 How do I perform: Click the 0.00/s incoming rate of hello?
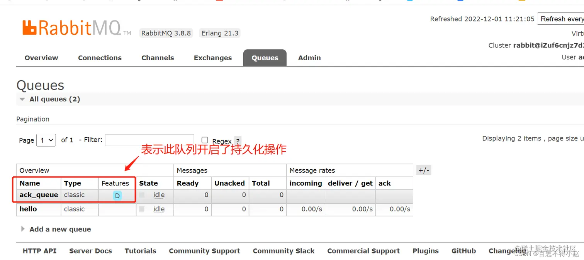(312, 209)
